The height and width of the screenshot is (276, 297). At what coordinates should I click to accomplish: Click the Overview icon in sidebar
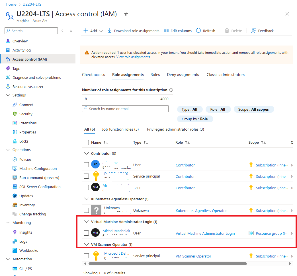[8, 41]
